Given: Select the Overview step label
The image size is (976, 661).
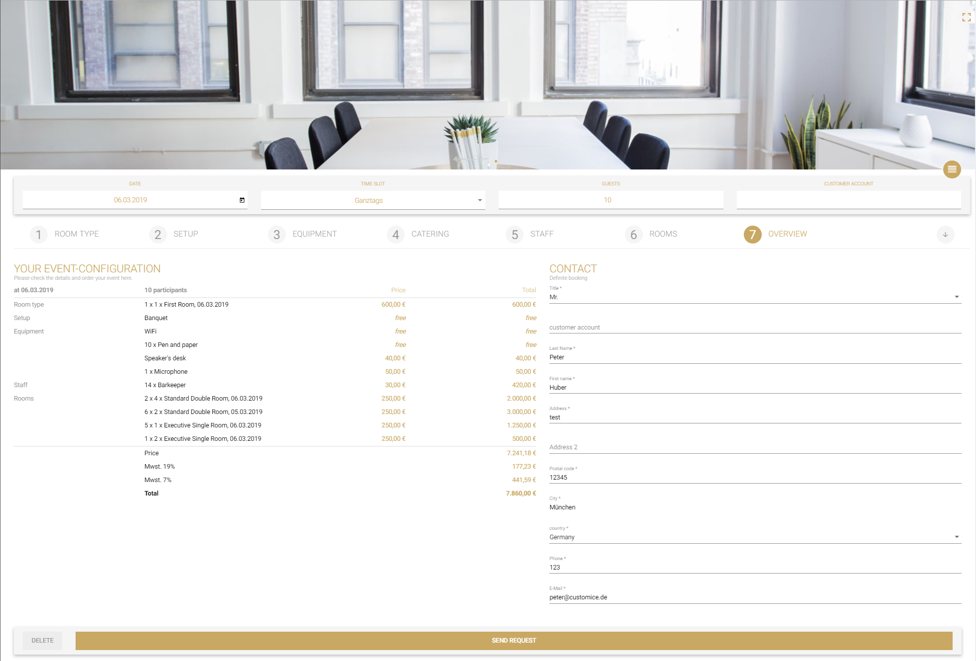Looking at the screenshot, I should [x=788, y=234].
